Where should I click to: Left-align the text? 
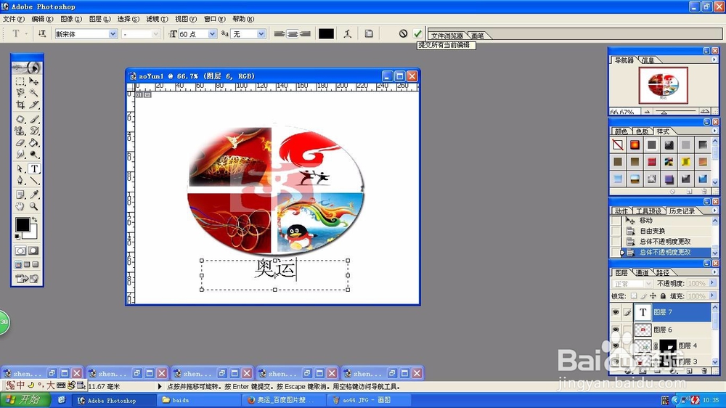tap(280, 34)
